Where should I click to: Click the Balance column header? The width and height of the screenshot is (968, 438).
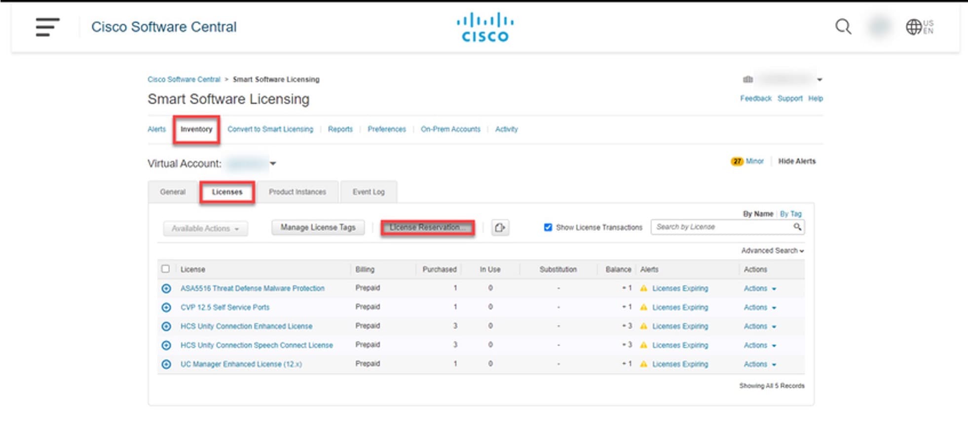(x=618, y=269)
